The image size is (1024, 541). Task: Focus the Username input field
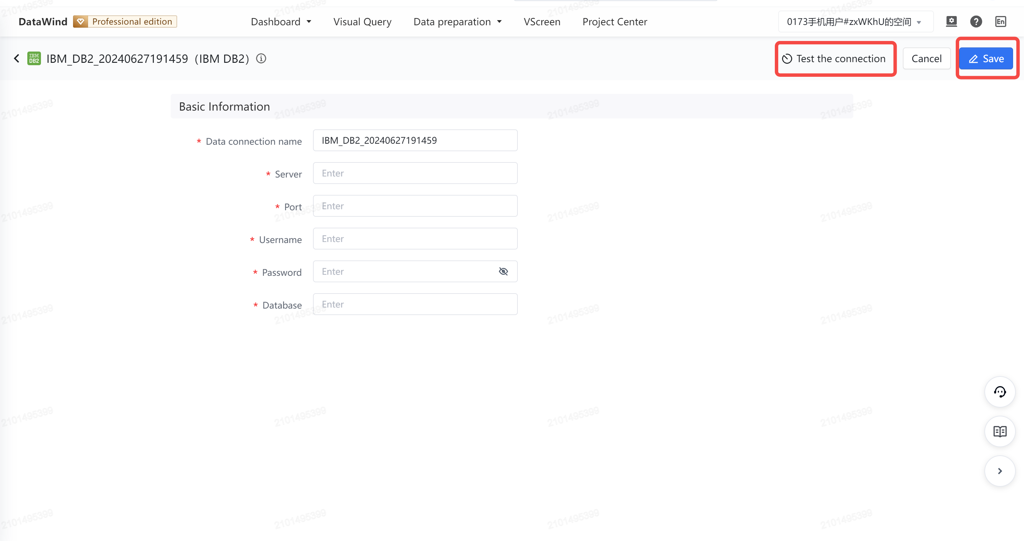415,239
